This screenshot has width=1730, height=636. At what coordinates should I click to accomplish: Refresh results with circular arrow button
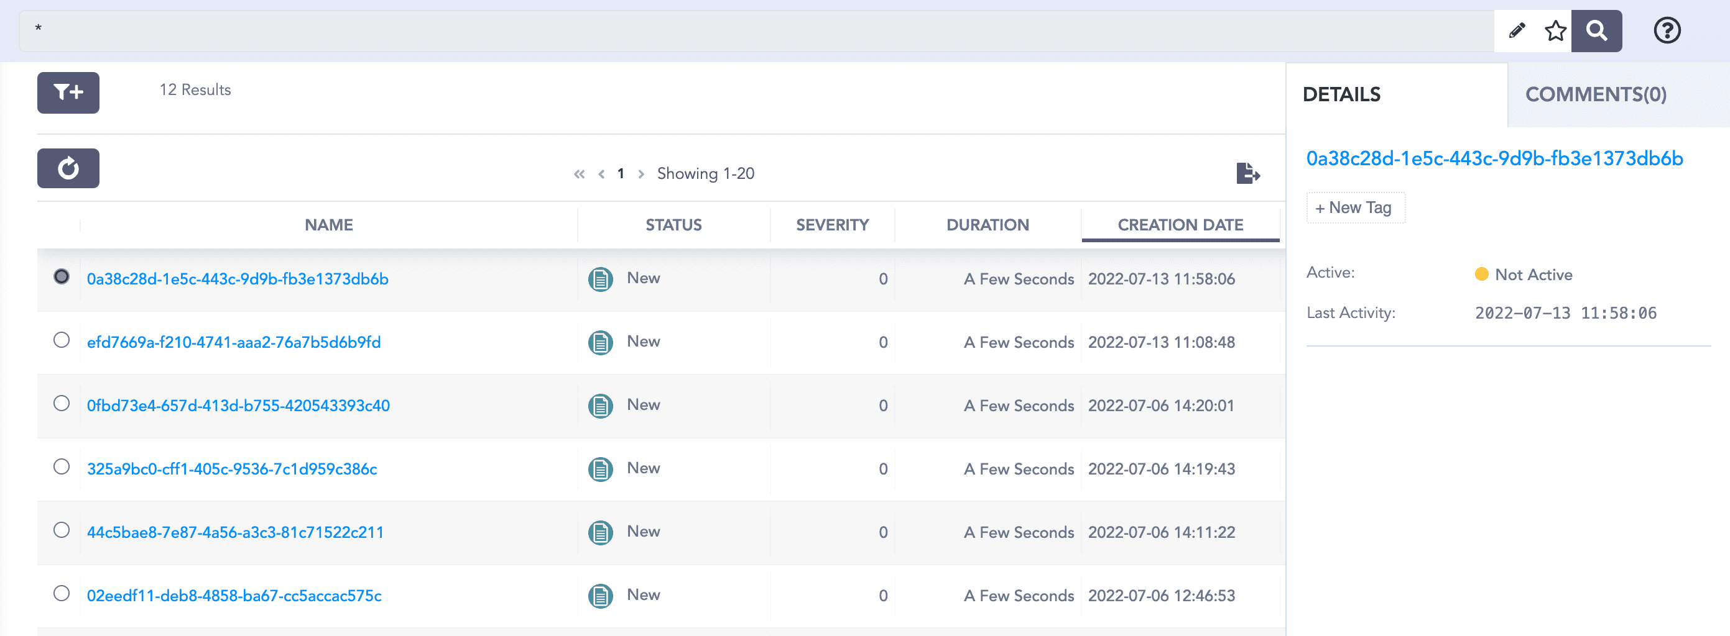[x=68, y=168]
